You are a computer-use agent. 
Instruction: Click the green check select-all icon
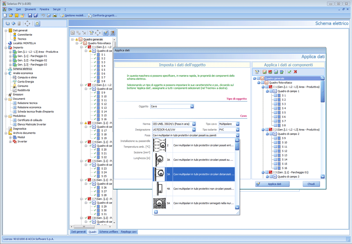[x=289, y=72]
